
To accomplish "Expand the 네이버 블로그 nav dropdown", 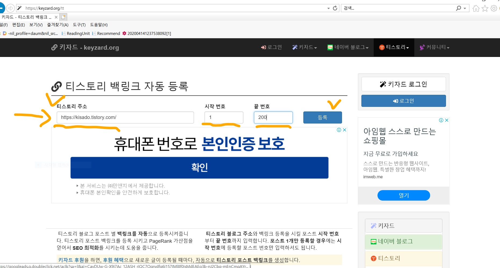I will [x=348, y=47].
